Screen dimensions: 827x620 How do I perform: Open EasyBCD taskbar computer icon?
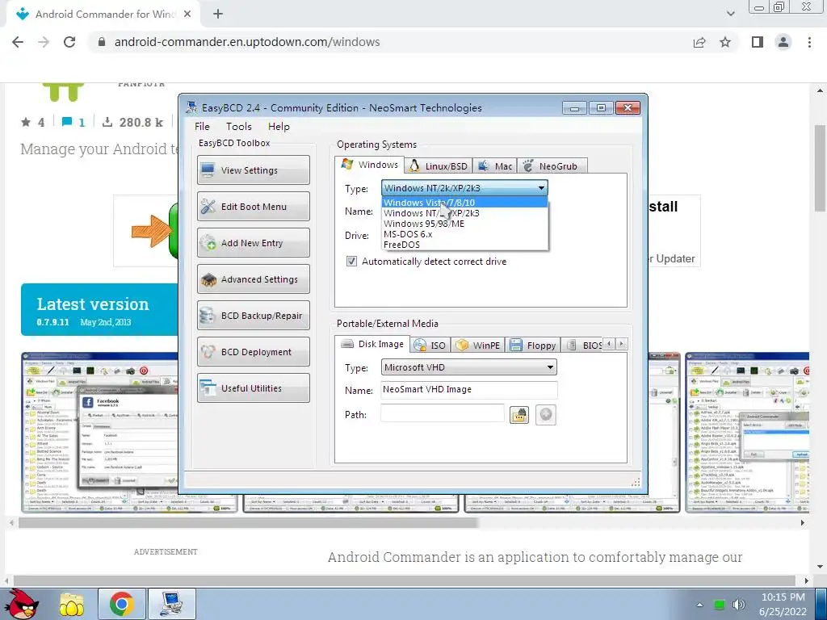pyautogui.click(x=172, y=604)
